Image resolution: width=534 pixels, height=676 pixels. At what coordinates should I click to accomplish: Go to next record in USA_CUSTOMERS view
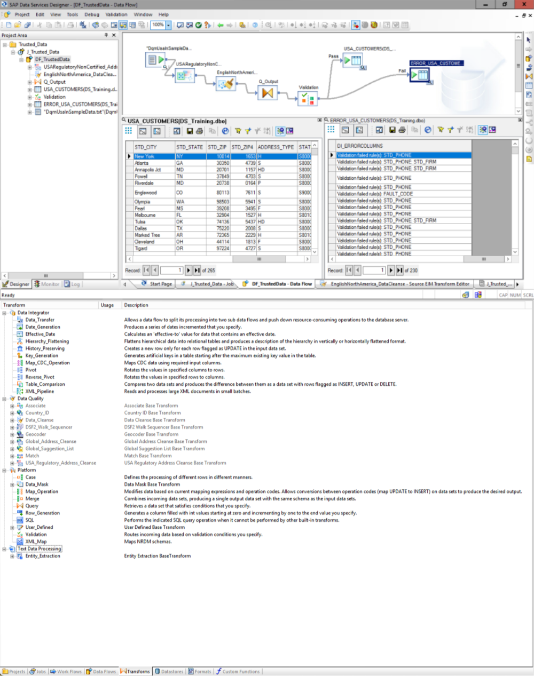point(189,271)
